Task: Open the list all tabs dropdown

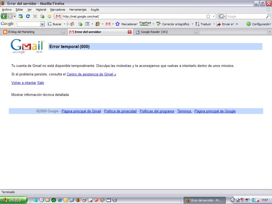Action: pos(269,32)
